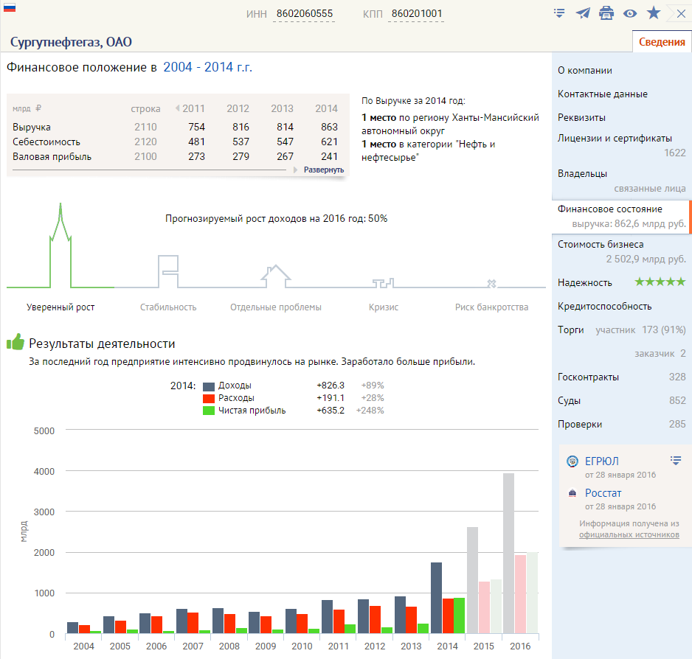Click the ИНН number field 8602060555
Viewport: 692px width, 659px height.
pos(305,14)
